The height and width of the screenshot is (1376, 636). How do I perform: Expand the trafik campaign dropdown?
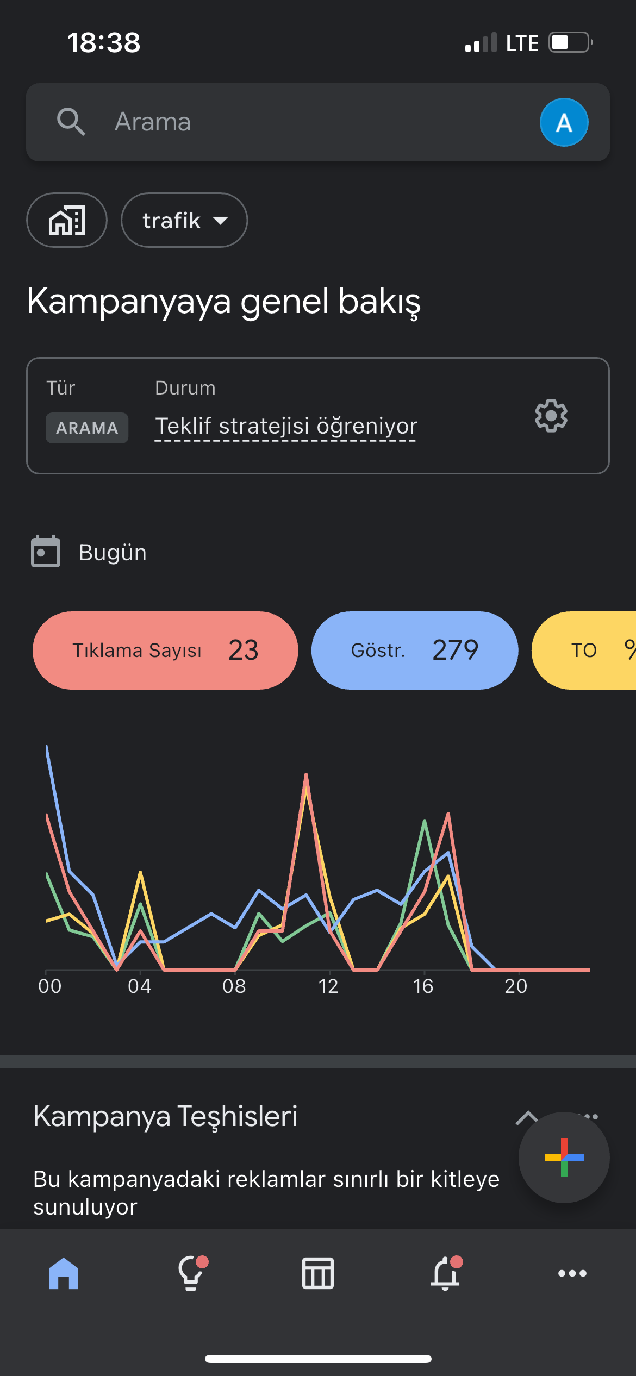point(184,220)
